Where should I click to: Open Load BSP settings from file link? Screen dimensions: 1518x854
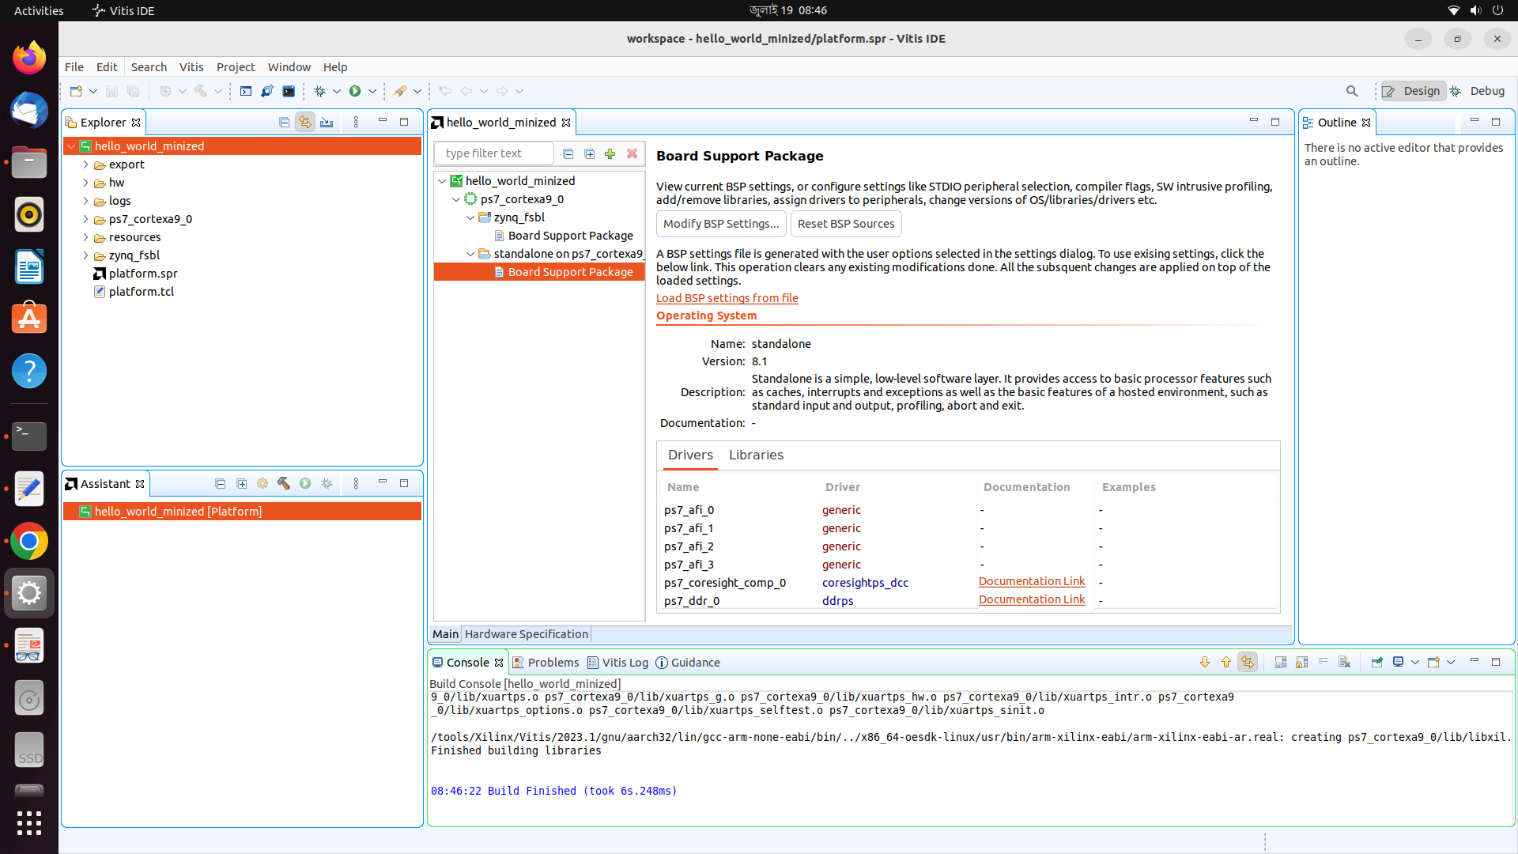tap(727, 298)
